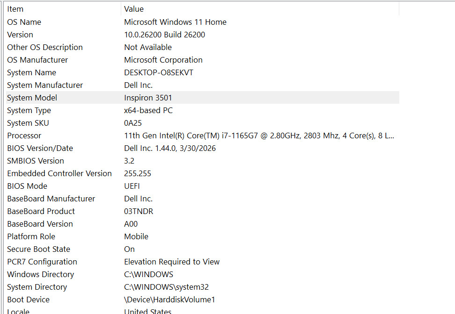
Task: Click the Value column header
Action: [260, 9]
